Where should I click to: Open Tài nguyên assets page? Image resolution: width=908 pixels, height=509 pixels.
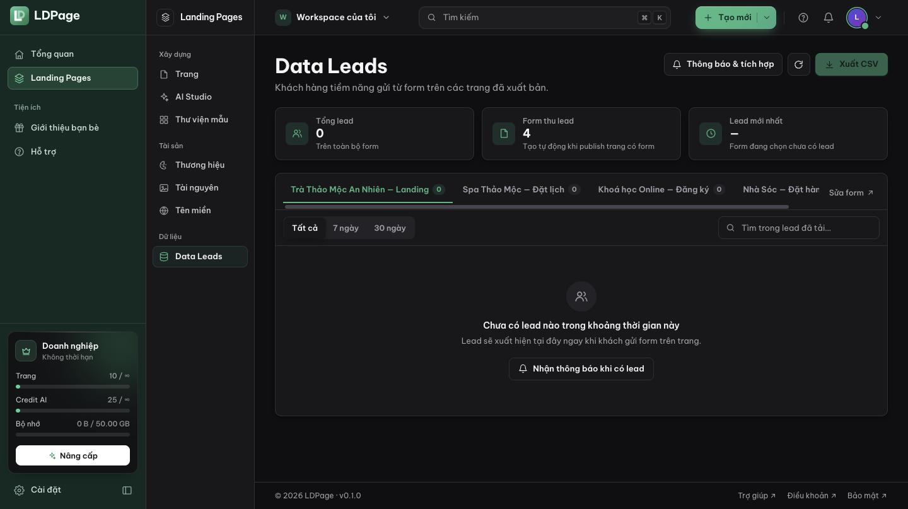200,188
